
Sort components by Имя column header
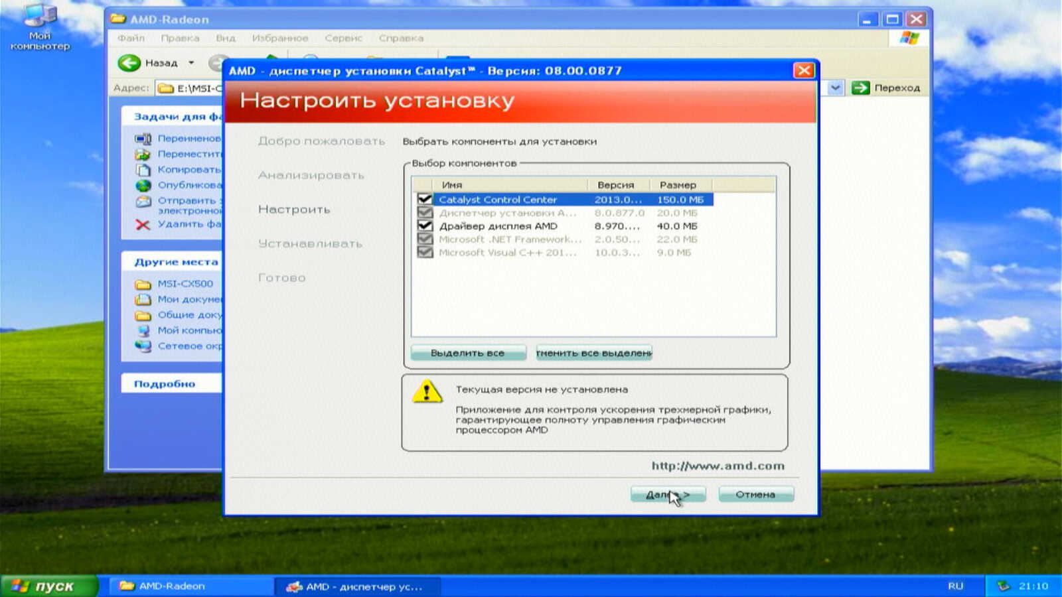pos(510,185)
